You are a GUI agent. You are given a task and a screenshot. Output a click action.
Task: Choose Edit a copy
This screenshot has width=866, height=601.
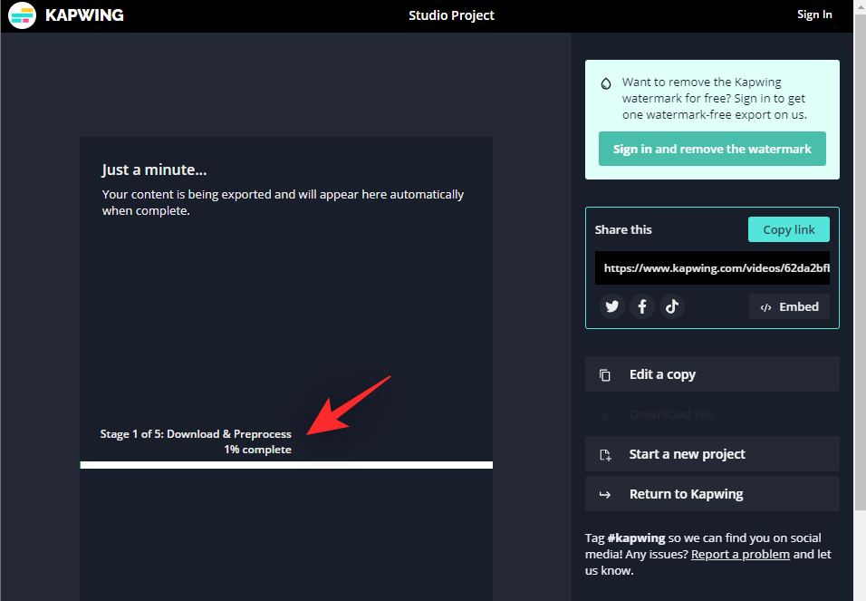click(712, 374)
